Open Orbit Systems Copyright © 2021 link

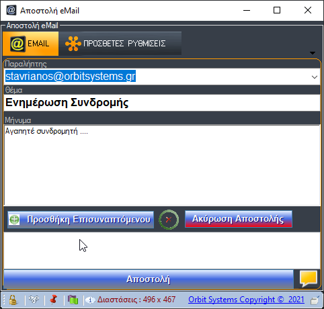tap(246, 300)
